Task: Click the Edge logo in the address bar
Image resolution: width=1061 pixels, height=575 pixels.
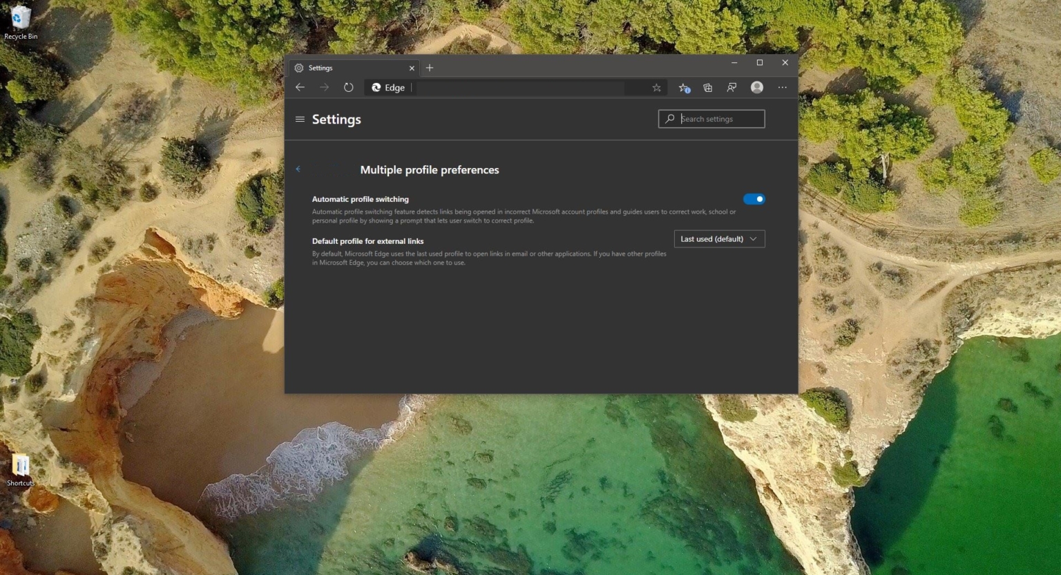Action: tap(376, 88)
